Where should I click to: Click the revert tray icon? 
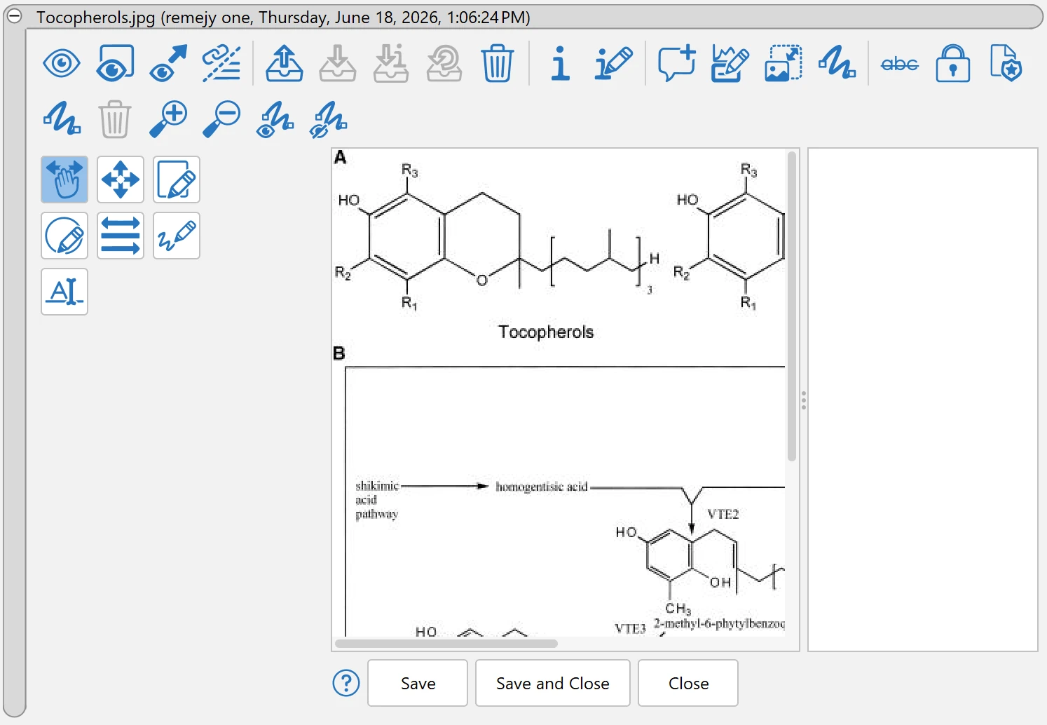tap(444, 64)
